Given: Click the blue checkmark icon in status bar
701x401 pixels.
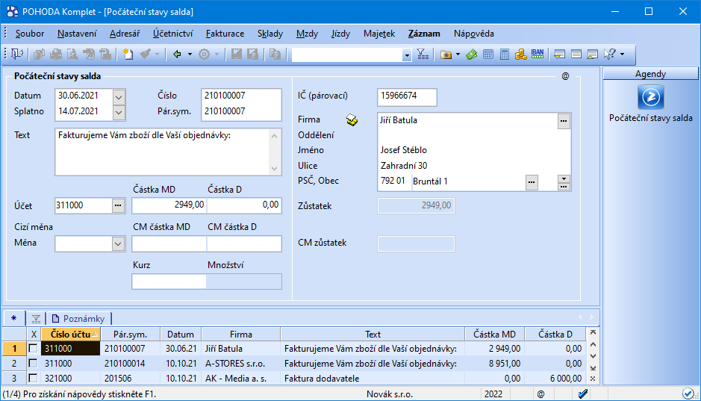Looking at the screenshot, I should pos(583,394).
